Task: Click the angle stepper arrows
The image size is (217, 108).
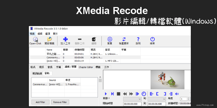Action: click(x=188, y=99)
